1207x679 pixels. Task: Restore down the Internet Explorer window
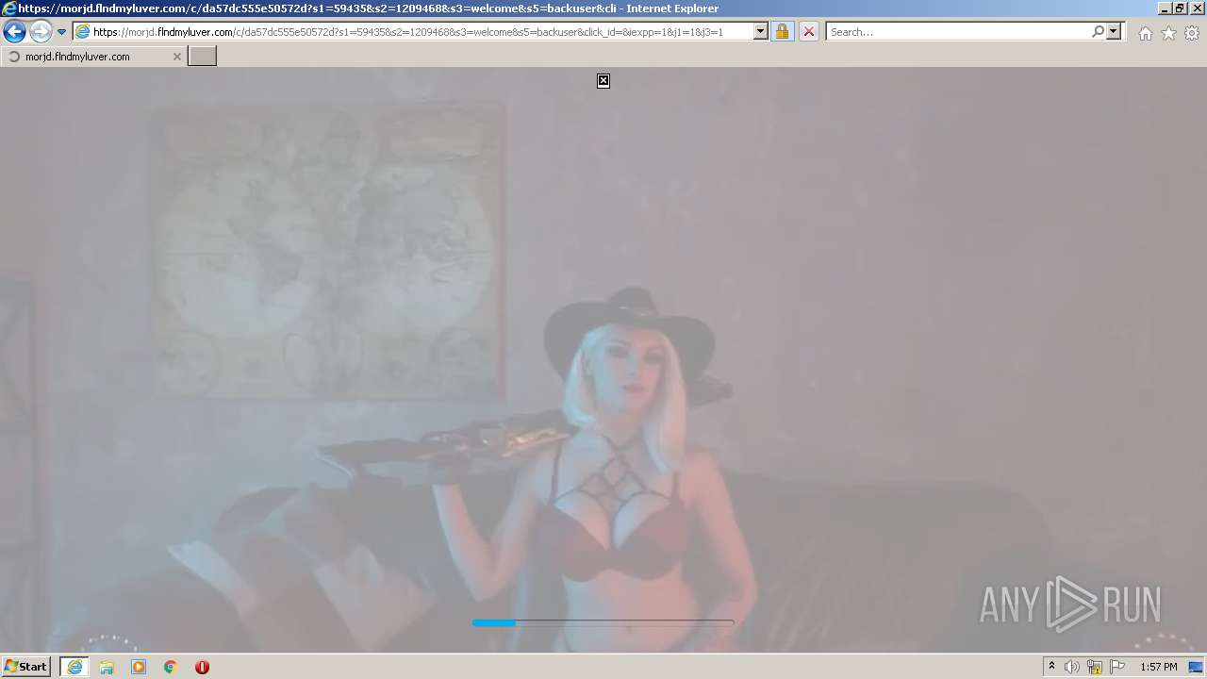[x=1180, y=8]
